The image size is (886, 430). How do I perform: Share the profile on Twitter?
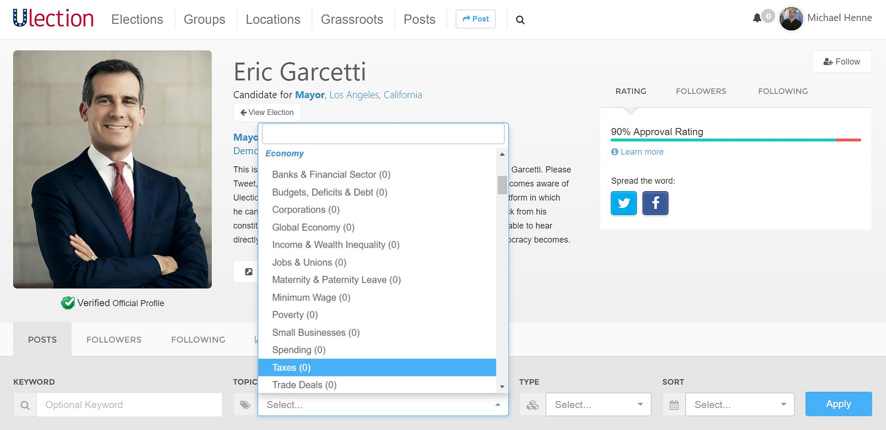tap(624, 203)
